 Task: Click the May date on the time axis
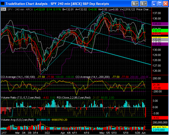click(x=102, y=133)
